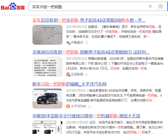This screenshot has width=168, height=134.
Task: Open image search with the camera icon
Action: (161, 6)
